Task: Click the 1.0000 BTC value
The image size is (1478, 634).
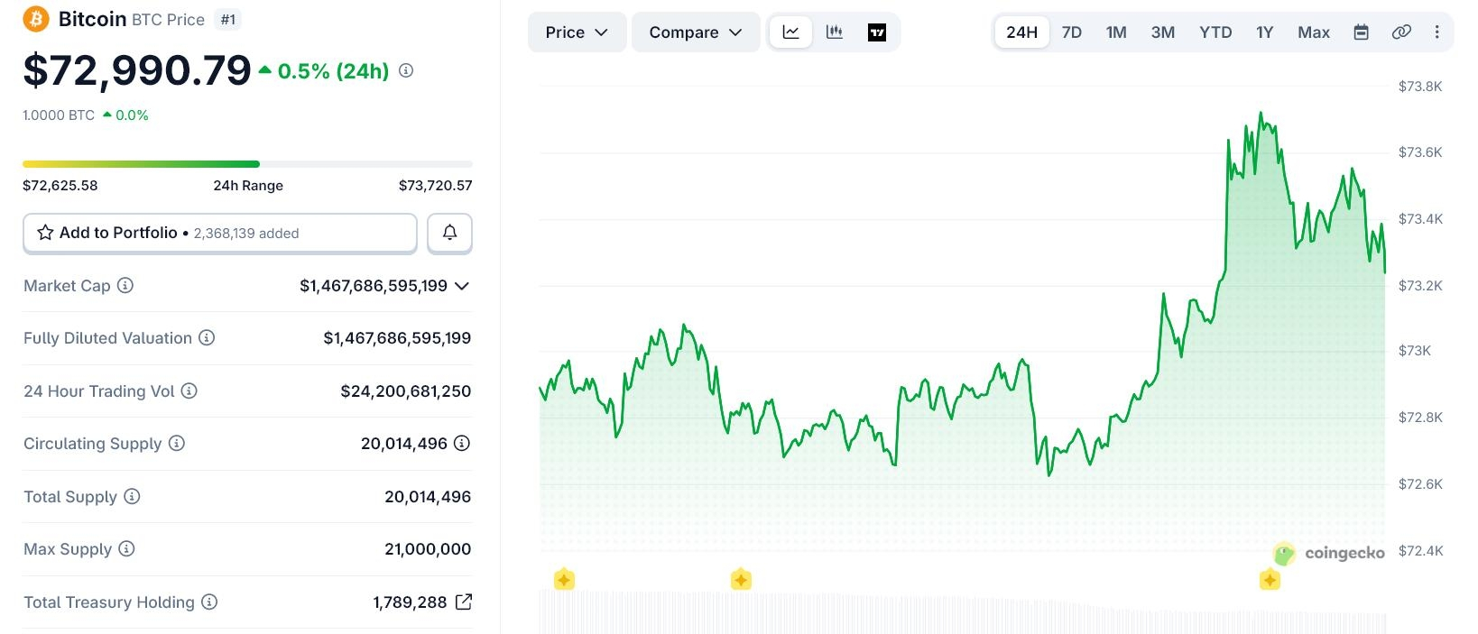Action: coord(59,115)
